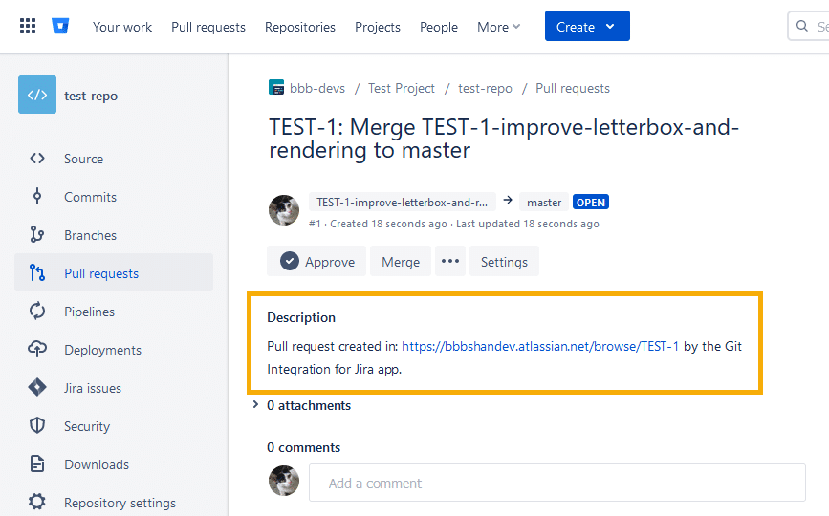This screenshot has width=829, height=516.
Task: Click the Branches icon in the sidebar
Action: pos(37,234)
